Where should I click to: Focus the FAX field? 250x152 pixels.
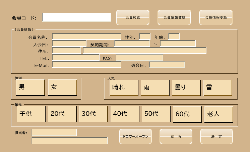[x=139, y=58]
